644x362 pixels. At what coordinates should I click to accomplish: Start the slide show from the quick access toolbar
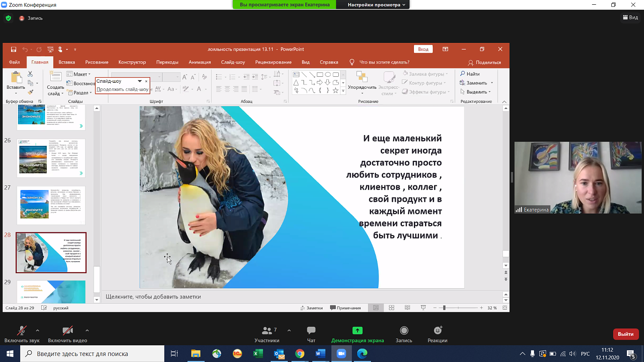coord(50,49)
